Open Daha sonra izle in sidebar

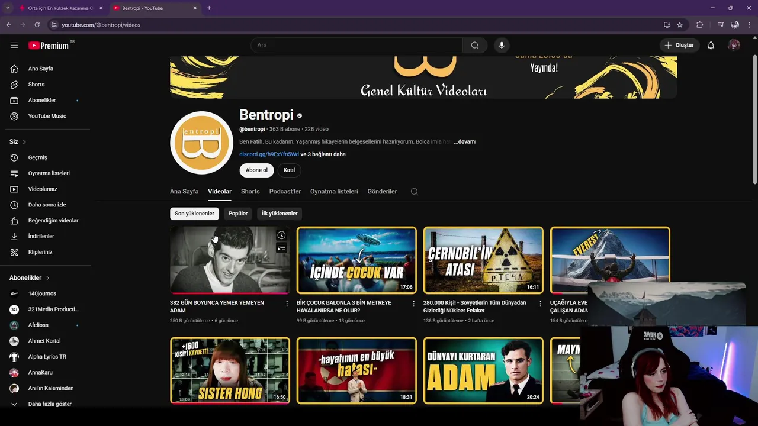(x=46, y=205)
